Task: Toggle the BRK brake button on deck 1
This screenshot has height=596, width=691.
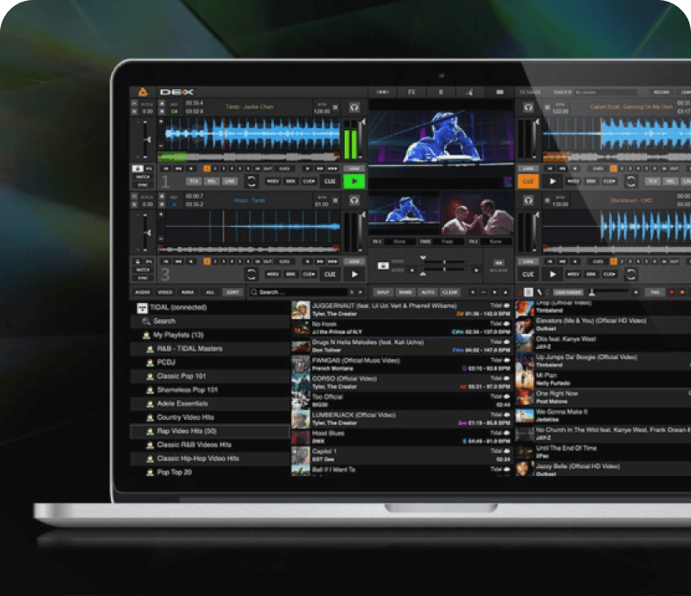Action: pos(291,181)
